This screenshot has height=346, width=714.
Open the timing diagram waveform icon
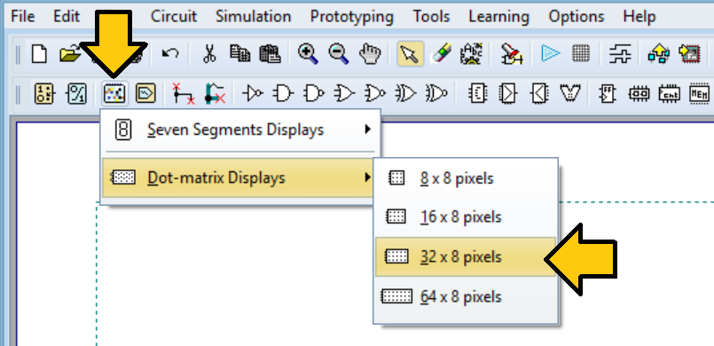tap(620, 54)
